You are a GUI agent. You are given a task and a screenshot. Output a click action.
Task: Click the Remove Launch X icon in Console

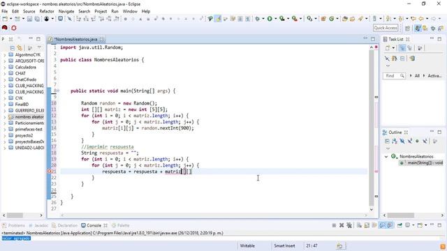pos(342,225)
